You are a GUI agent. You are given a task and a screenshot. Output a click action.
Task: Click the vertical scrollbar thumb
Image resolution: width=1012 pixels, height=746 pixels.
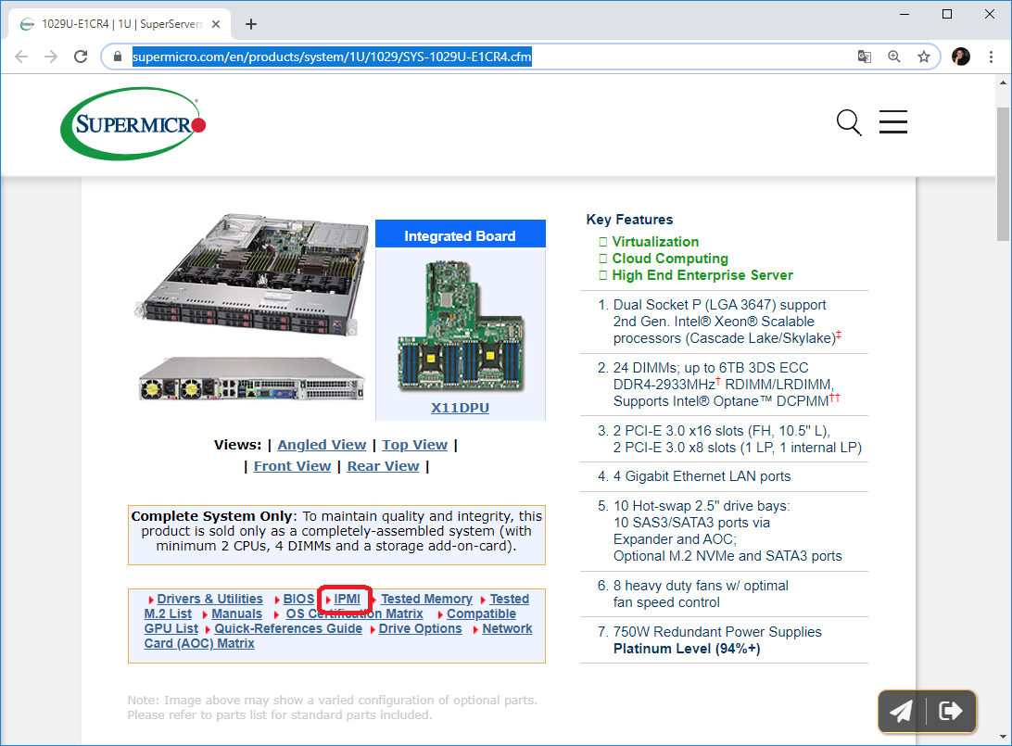pos(1003,174)
